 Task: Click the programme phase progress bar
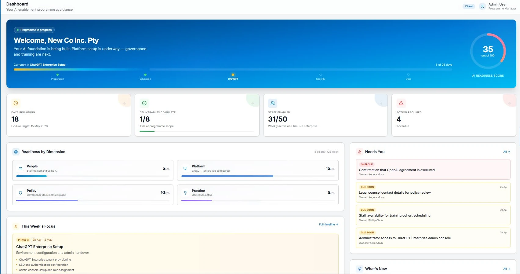pyautogui.click(x=233, y=70)
